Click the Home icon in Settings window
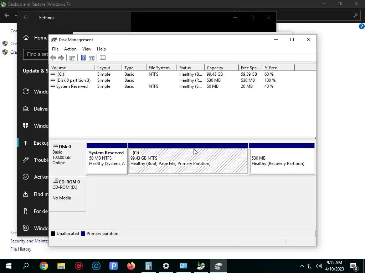 click(26, 38)
